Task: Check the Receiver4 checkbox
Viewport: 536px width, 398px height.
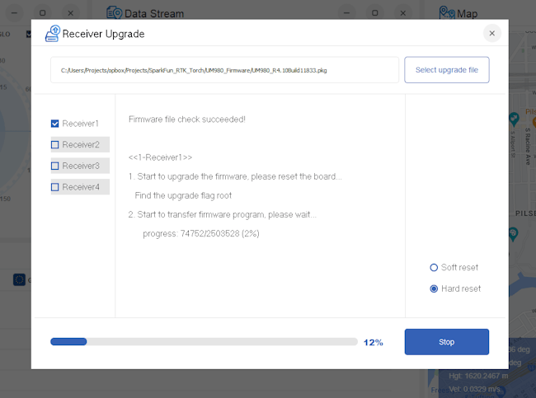Action: 55,188
